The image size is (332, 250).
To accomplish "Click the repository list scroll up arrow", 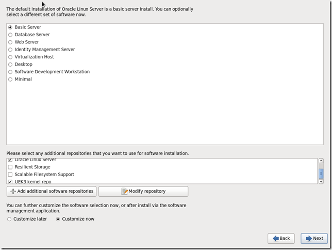I will click(321, 161).
